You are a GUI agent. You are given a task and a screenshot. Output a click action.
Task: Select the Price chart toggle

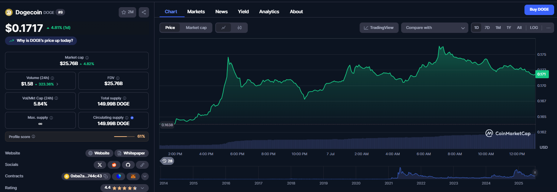(170, 28)
